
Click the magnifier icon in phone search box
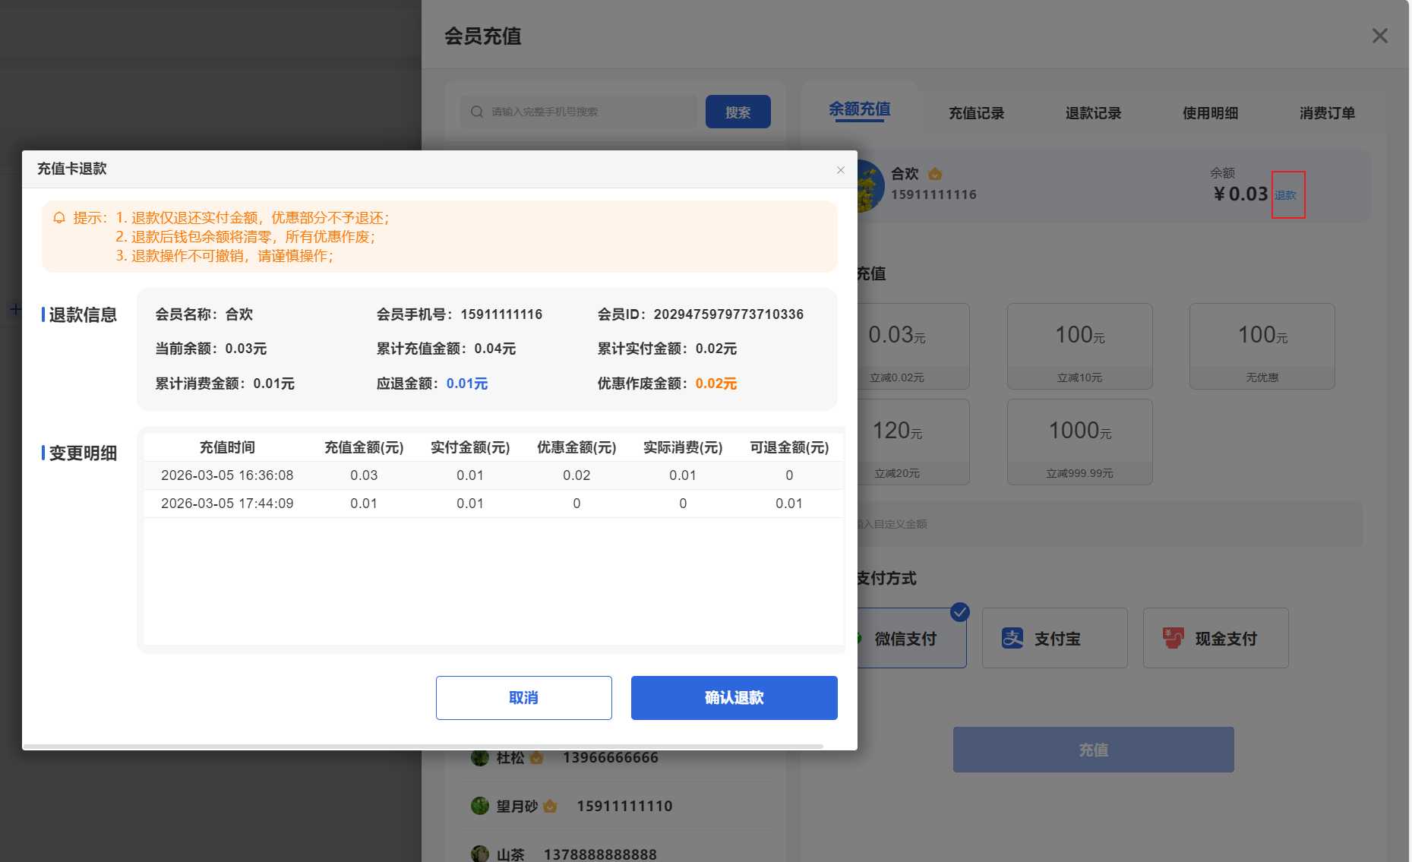click(x=476, y=111)
